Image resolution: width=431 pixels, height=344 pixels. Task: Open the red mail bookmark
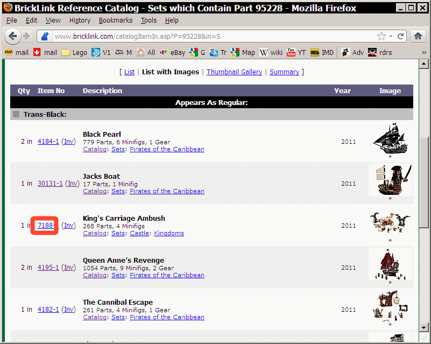point(45,52)
